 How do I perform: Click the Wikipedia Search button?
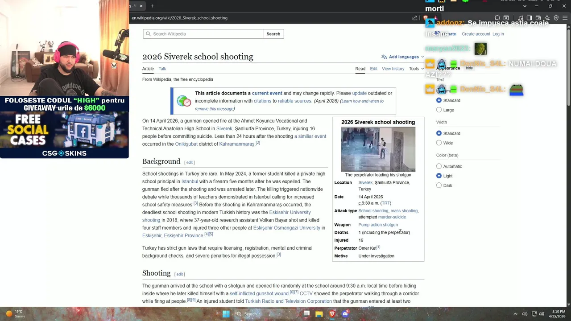pyautogui.click(x=273, y=34)
